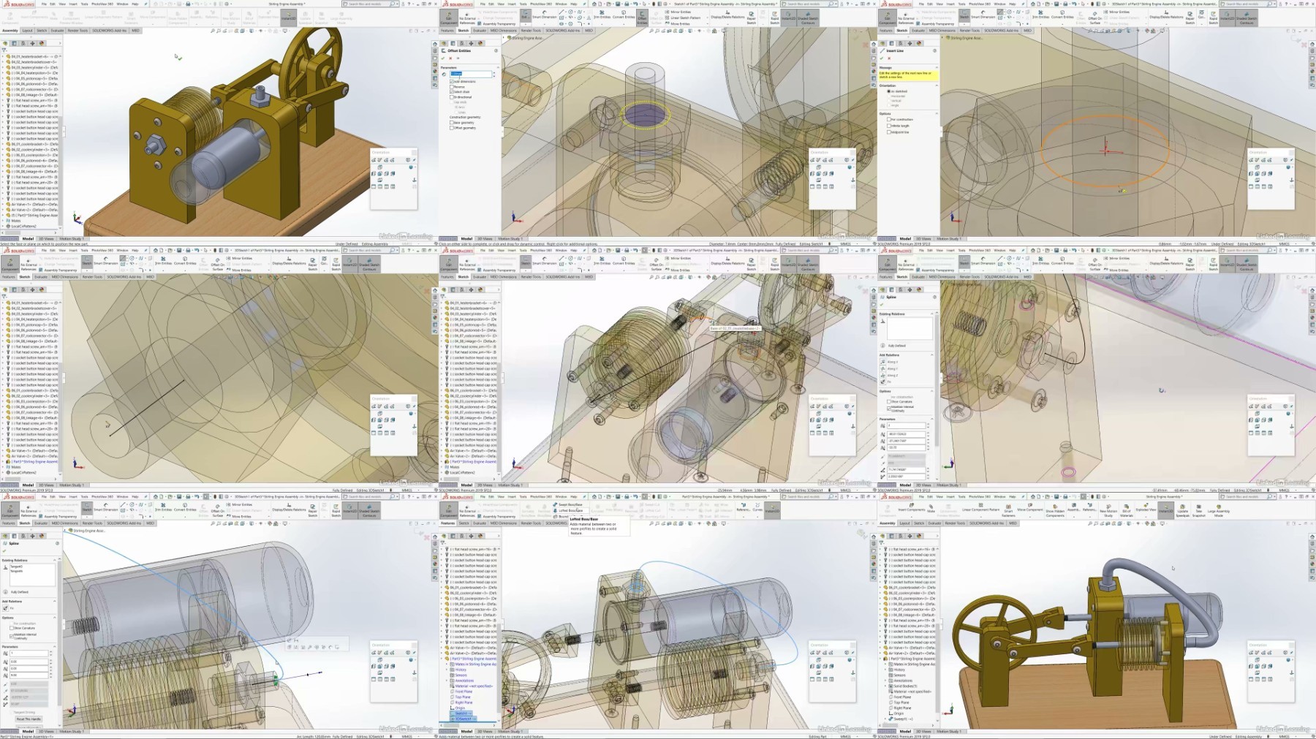Open Curves in the Lofted Boss/Base window
Image resolution: width=1316 pixels, height=739 pixels.
pyautogui.click(x=757, y=509)
